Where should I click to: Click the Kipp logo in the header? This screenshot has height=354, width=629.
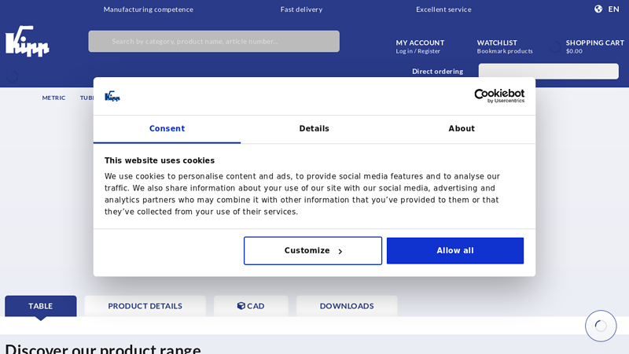point(28,41)
